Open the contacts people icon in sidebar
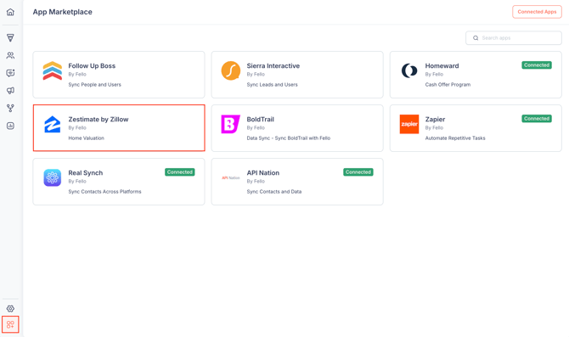Viewport: 569px width, 337px height. click(10, 55)
